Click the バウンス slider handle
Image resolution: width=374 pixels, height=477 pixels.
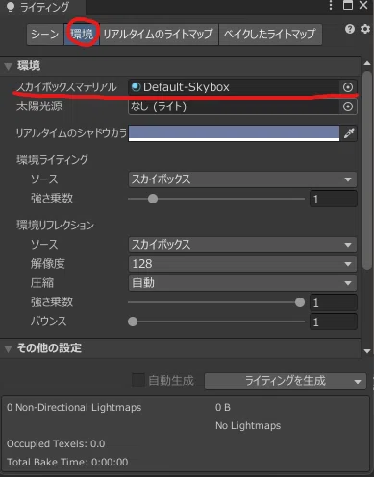tap(133, 322)
